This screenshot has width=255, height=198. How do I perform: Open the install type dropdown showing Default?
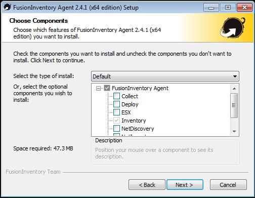165,76
